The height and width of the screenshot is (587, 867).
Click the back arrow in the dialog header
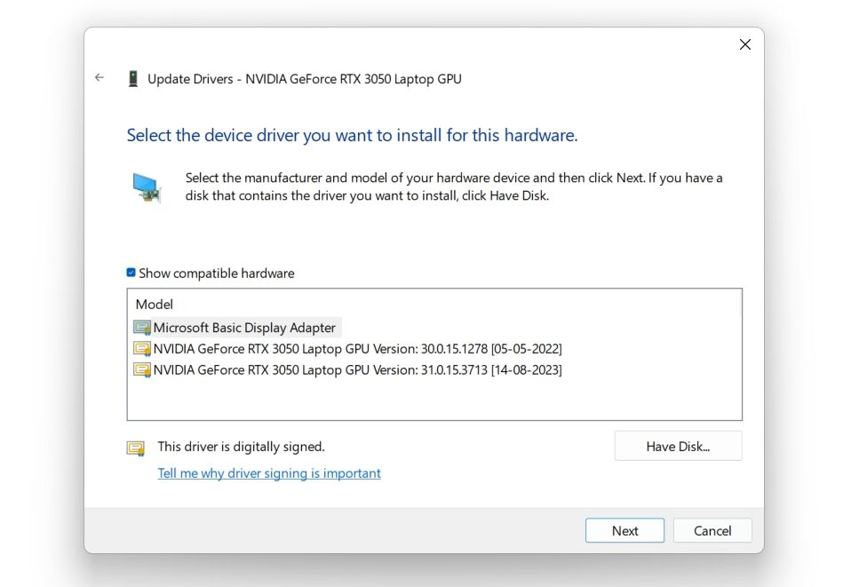(99, 78)
